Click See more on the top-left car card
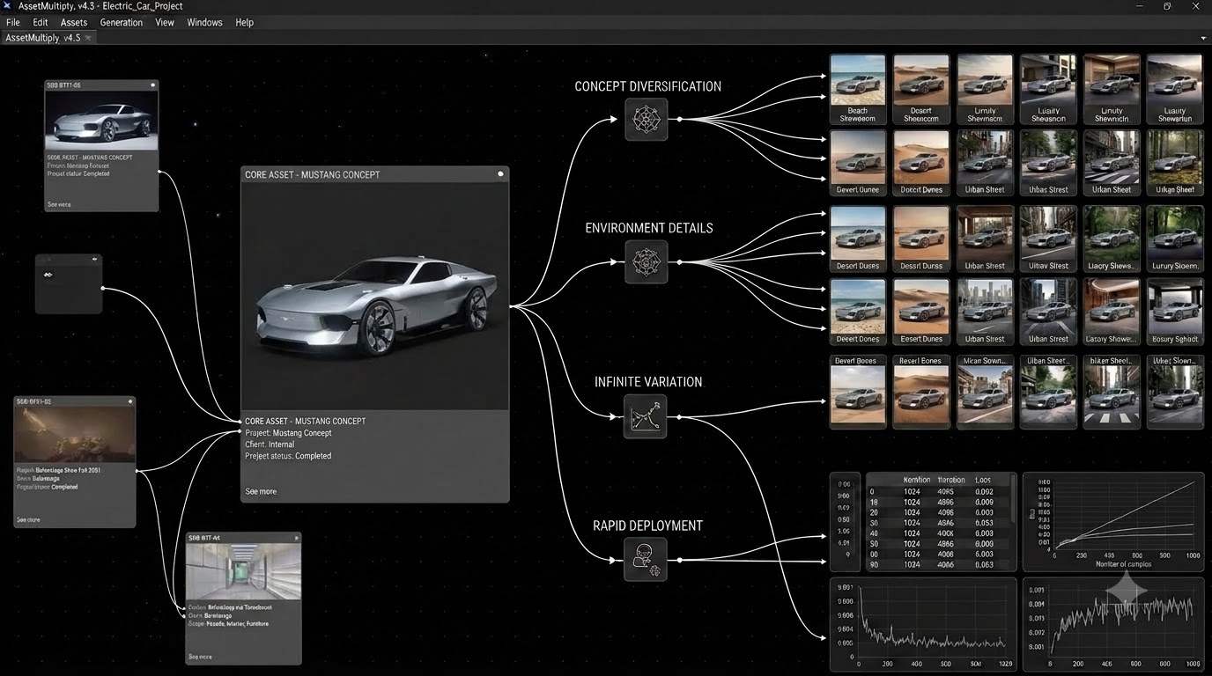Image resolution: width=1212 pixels, height=676 pixels. click(59, 204)
